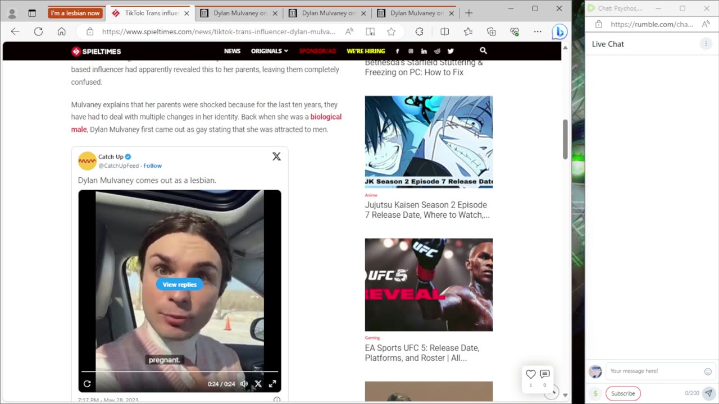
Task: Open the Bing Chat sidebar button
Action: pos(559,32)
